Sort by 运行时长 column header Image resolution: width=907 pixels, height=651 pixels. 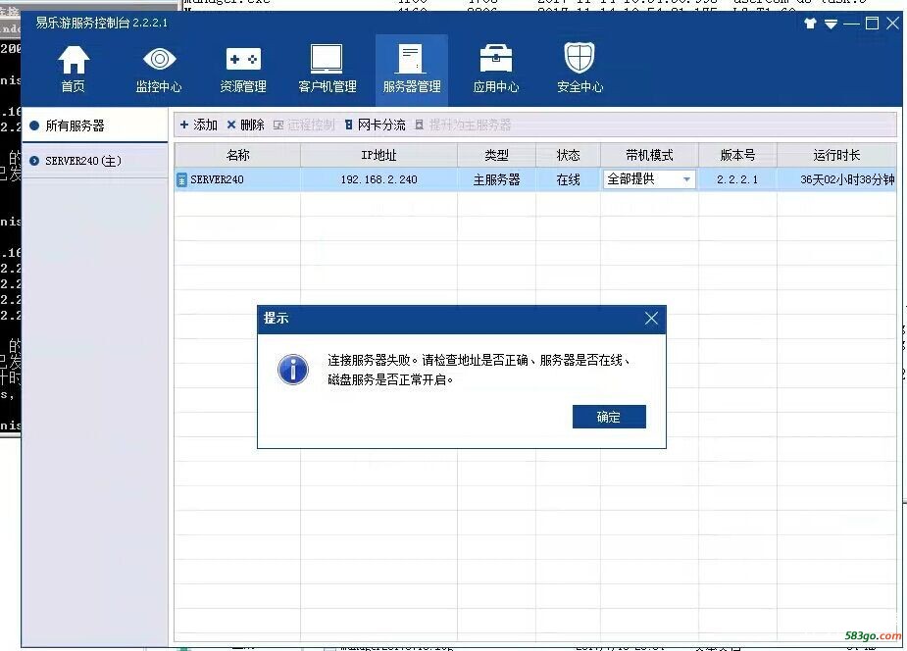(836, 155)
